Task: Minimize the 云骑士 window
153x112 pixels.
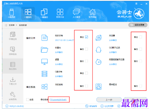Action: (x=141, y=4)
